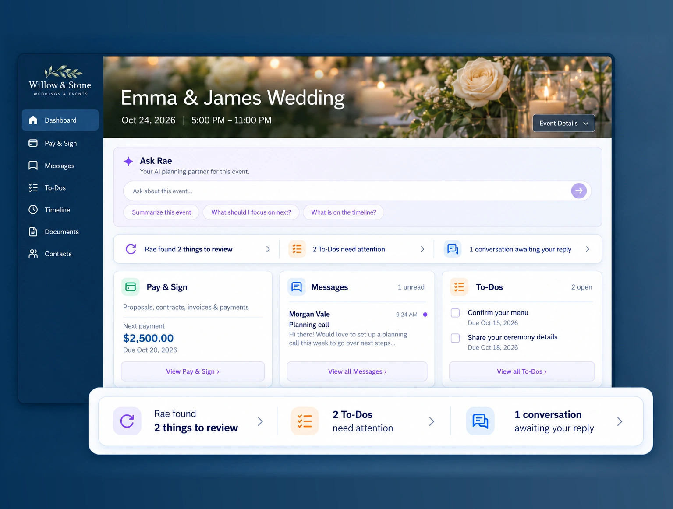Open Morgan Vale's 'Planning call' message

(x=357, y=329)
